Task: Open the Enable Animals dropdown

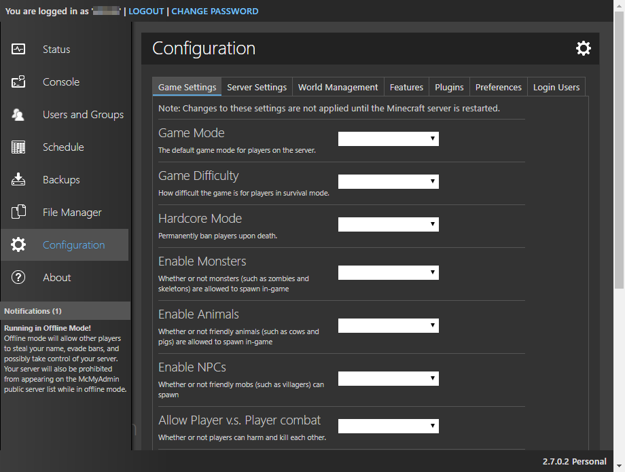Action: (x=388, y=325)
